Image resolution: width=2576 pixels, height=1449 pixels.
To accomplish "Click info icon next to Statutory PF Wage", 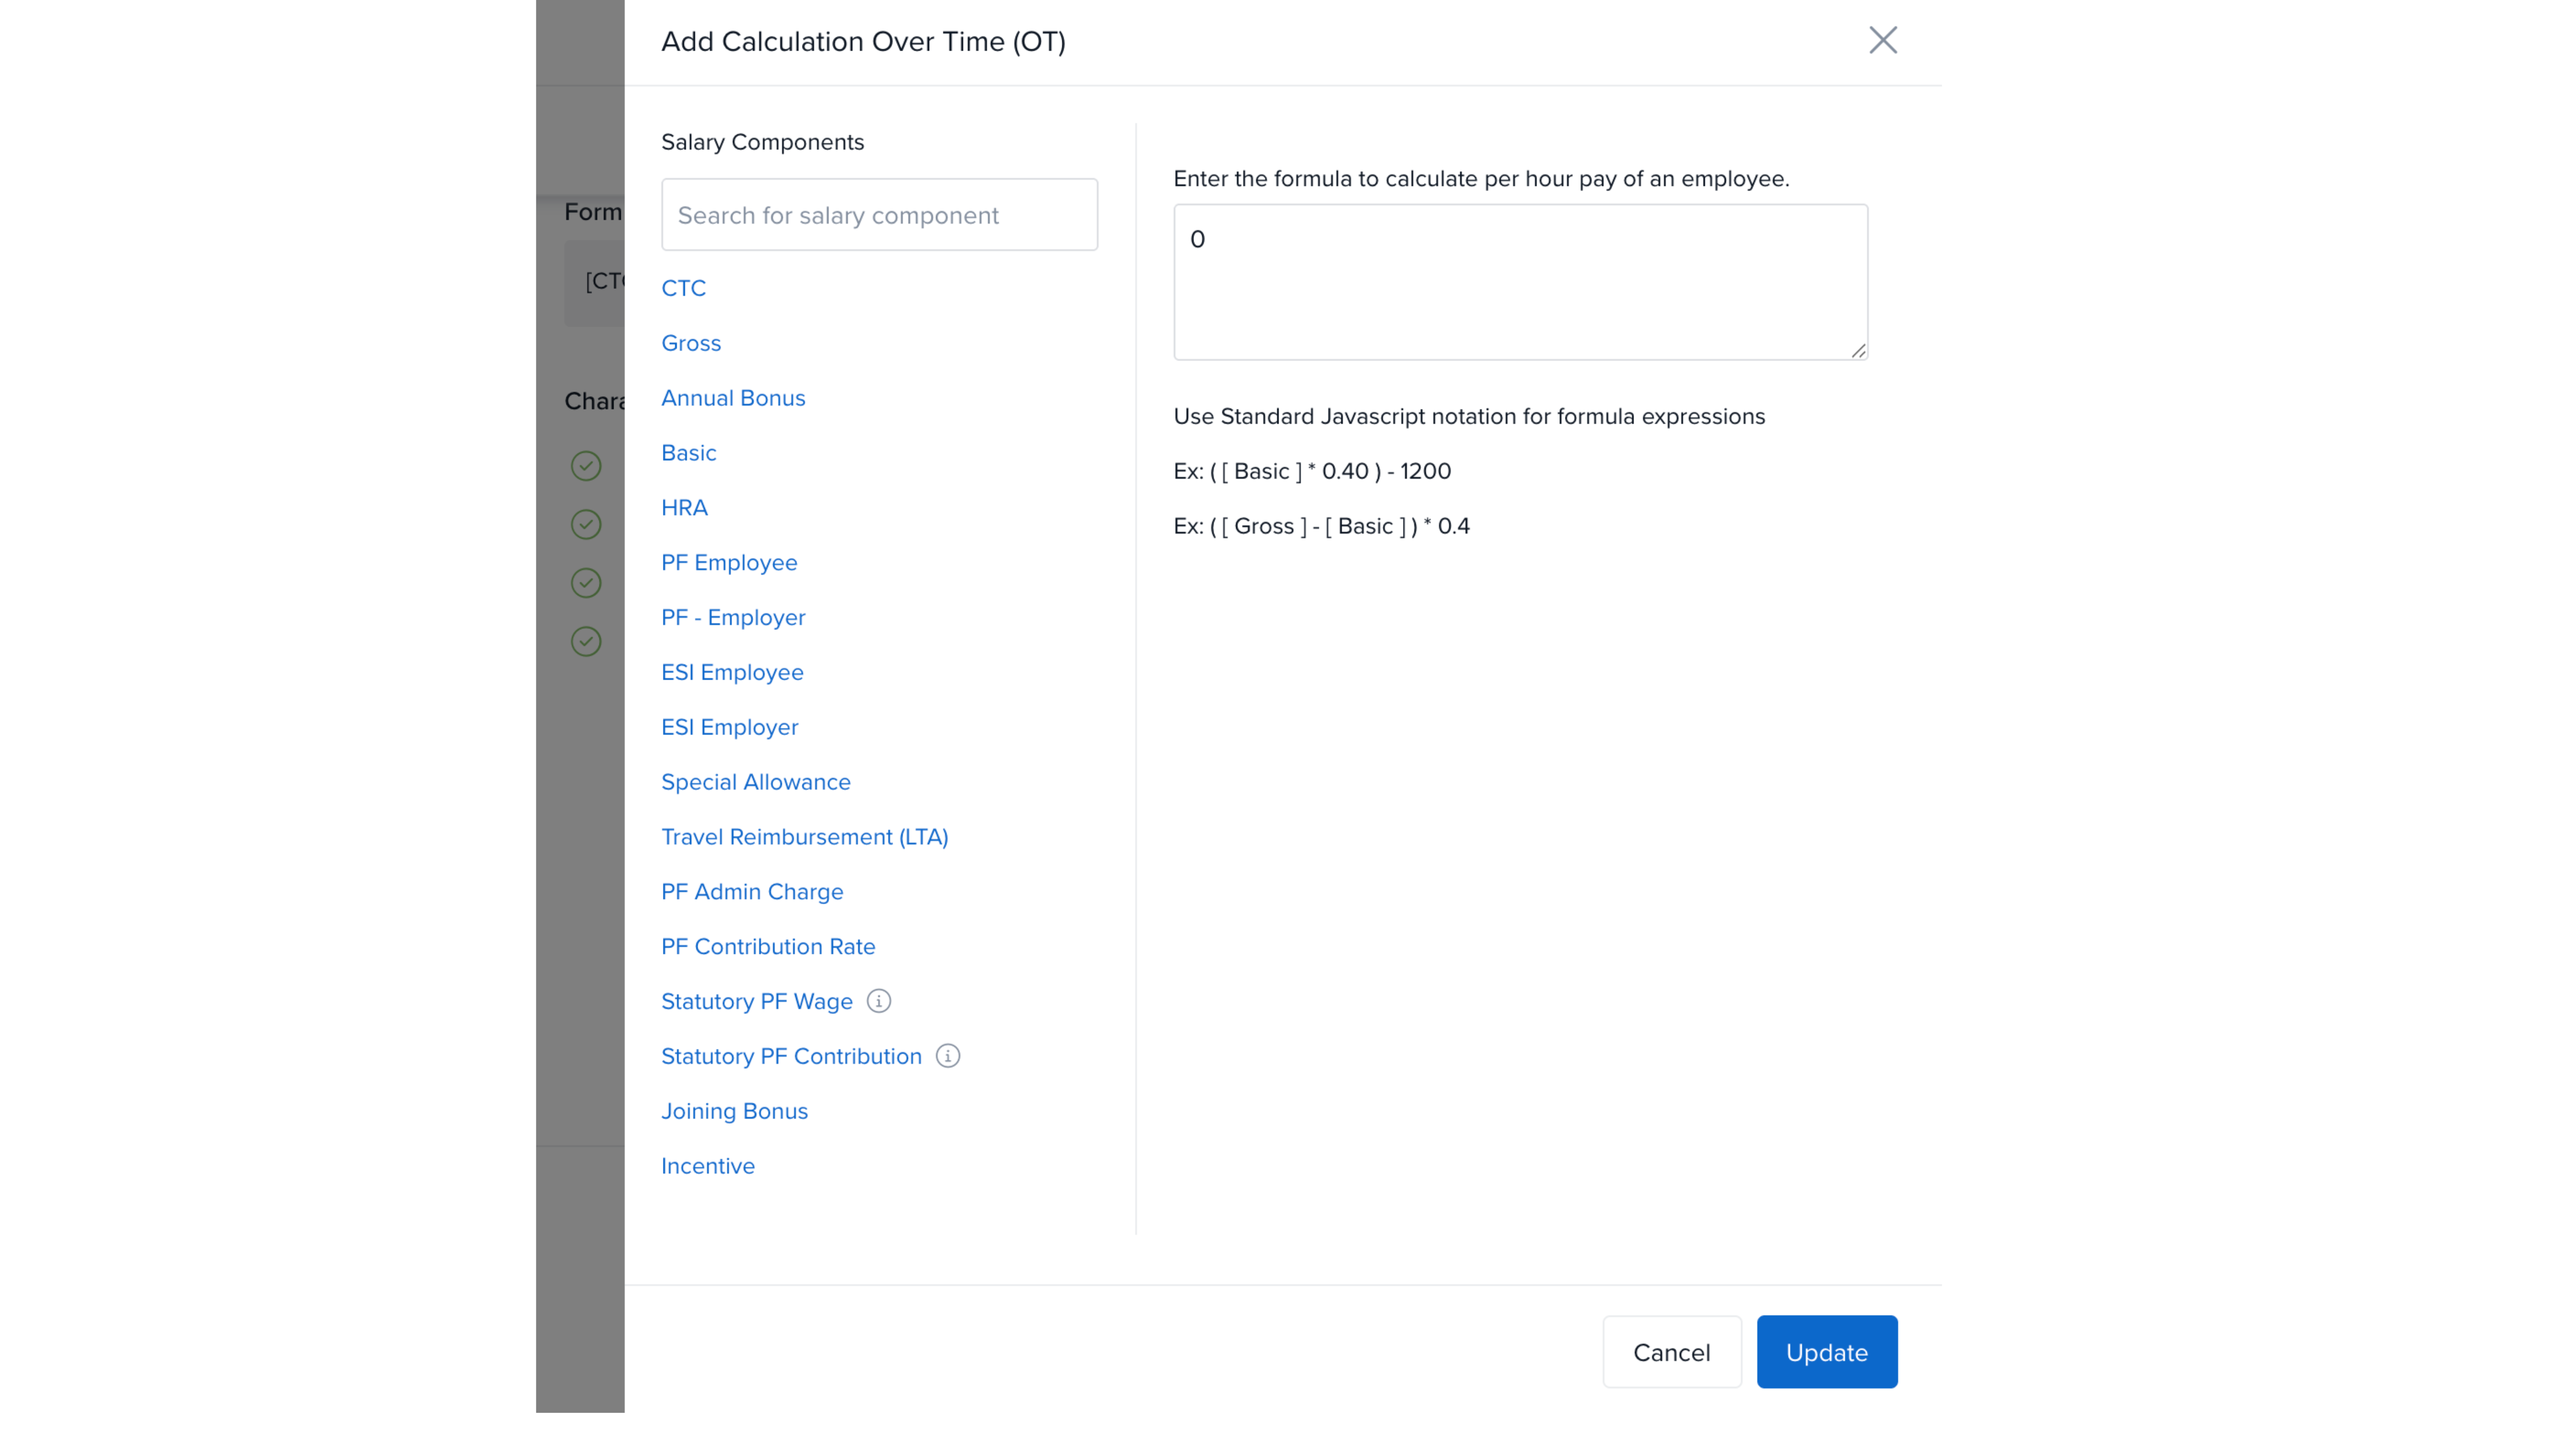I will pyautogui.click(x=878, y=1001).
